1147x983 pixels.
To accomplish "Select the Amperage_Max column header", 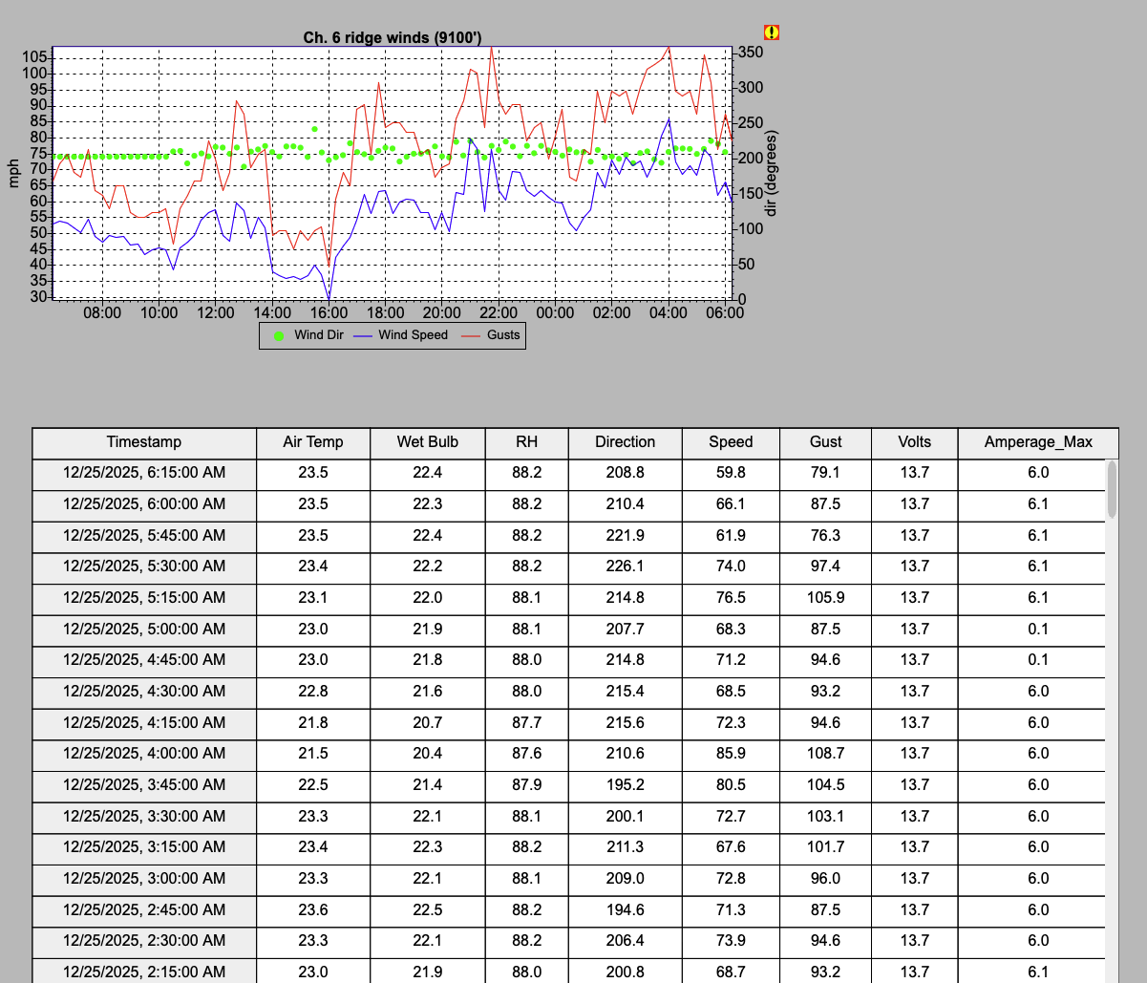I will pos(1038,441).
